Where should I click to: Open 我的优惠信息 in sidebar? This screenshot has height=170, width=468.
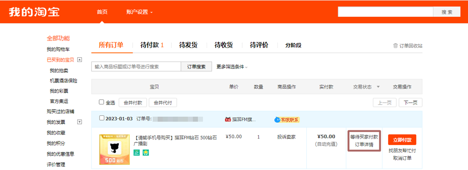pyautogui.click(x=61, y=154)
